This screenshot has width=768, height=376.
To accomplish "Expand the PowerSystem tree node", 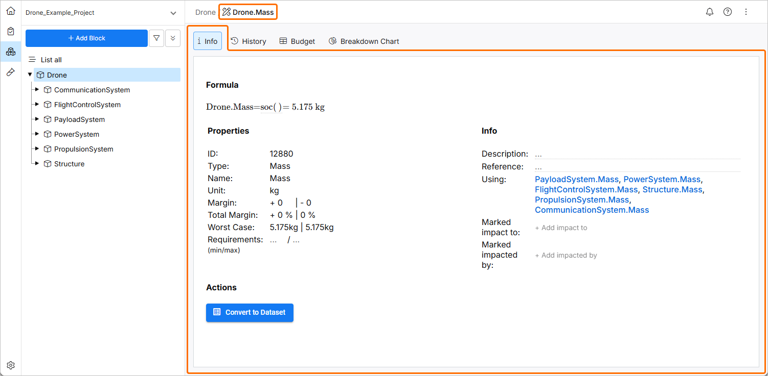I will click(x=36, y=134).
